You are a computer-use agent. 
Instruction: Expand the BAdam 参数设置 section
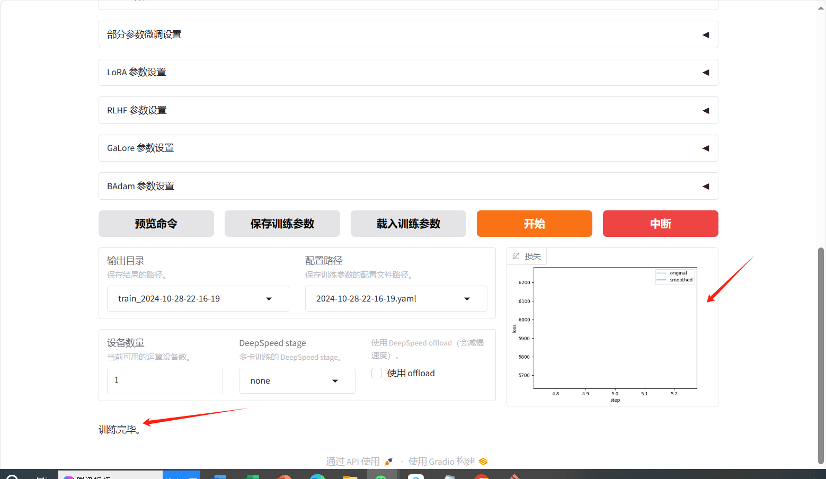[x=408, y=186]
